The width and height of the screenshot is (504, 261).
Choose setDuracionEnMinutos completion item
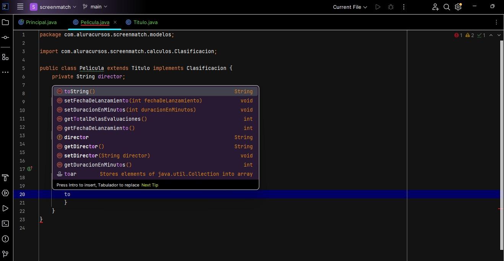(x=156, y=110)
